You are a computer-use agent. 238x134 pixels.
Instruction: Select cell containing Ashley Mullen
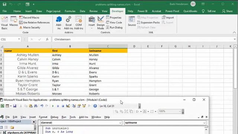28,55
